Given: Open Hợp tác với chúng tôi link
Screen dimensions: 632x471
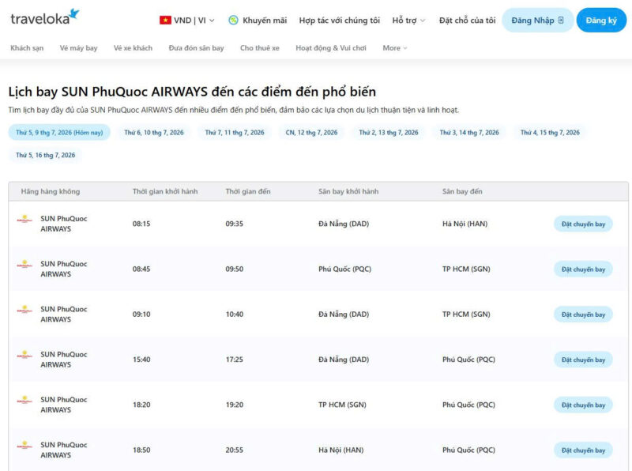Looking at the screenshot, I should pyautogui.click(x=340, y=21).
